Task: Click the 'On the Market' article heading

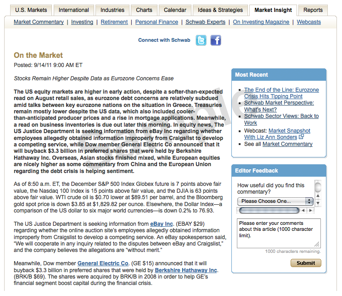Action: click(x=38, y=55)
